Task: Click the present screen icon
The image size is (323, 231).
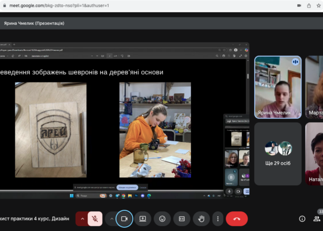Action: [143, 219]
